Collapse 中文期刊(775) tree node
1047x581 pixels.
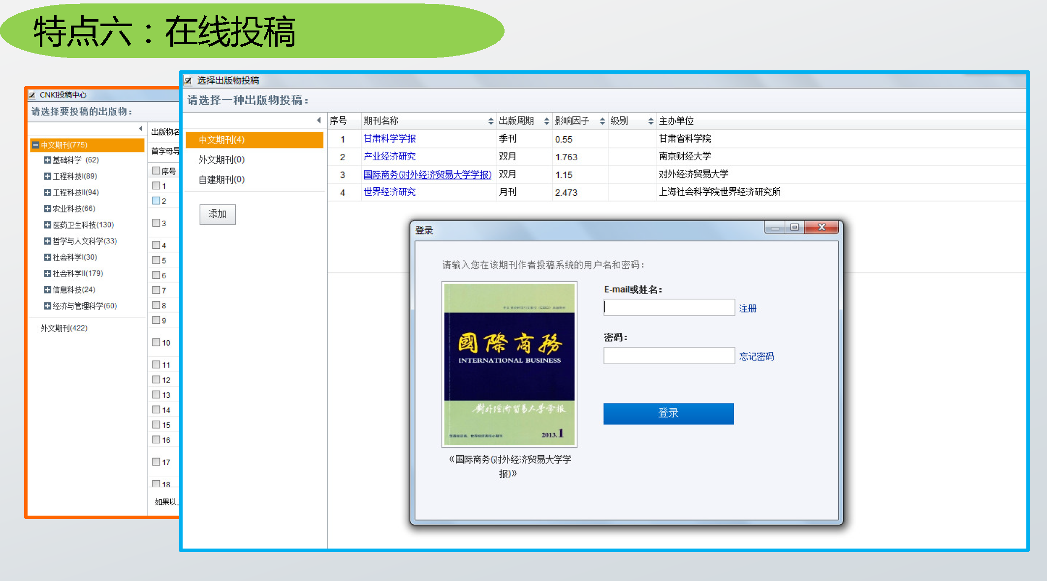coord(35,145)
